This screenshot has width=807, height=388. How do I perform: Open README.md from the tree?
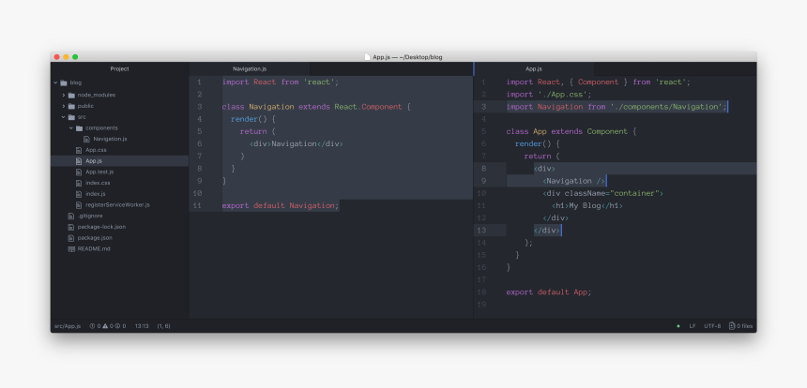coord(94,248)
